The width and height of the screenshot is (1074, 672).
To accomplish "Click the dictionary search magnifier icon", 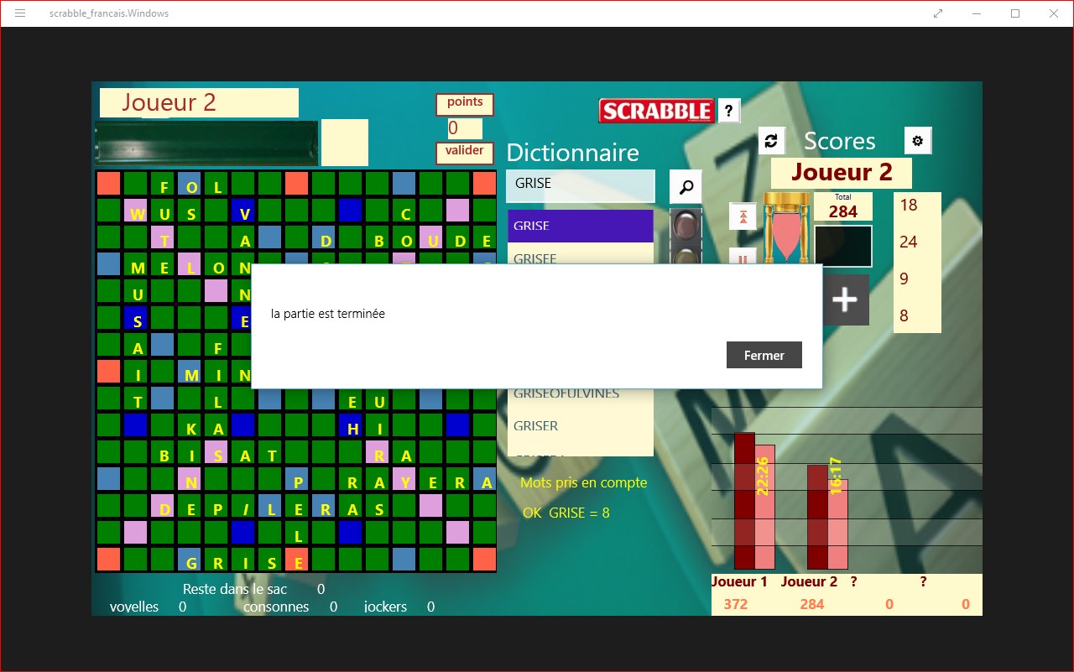I will tap(686, 187).
